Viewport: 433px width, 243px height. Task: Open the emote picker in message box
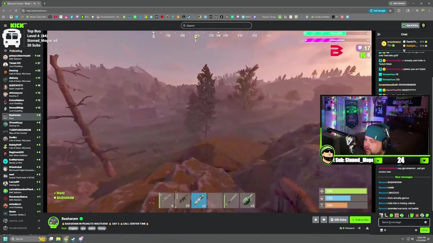point(426,222)
